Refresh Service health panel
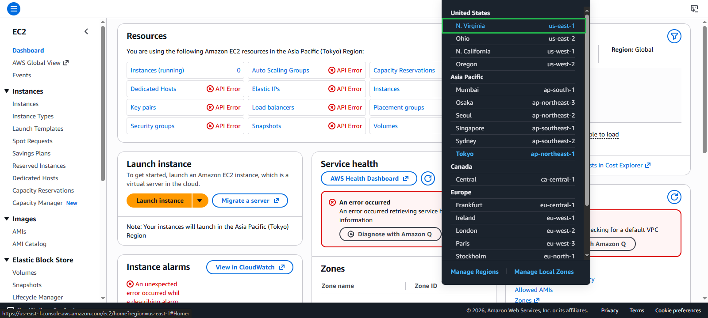The width and height of the screenshot is (708, 318). pyautogui.click(x=428, y=178)
